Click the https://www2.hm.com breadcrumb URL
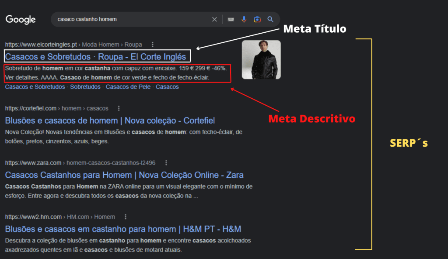 point(33,217)
